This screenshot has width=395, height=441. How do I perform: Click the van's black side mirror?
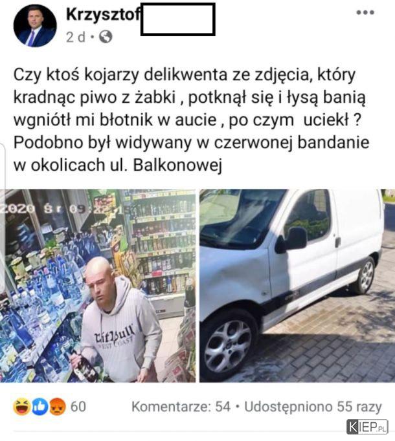point(293,239)
